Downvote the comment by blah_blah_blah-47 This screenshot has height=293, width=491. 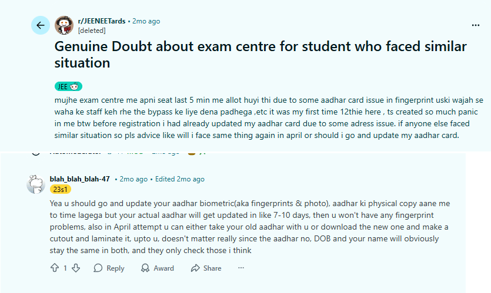coord(75,268)
